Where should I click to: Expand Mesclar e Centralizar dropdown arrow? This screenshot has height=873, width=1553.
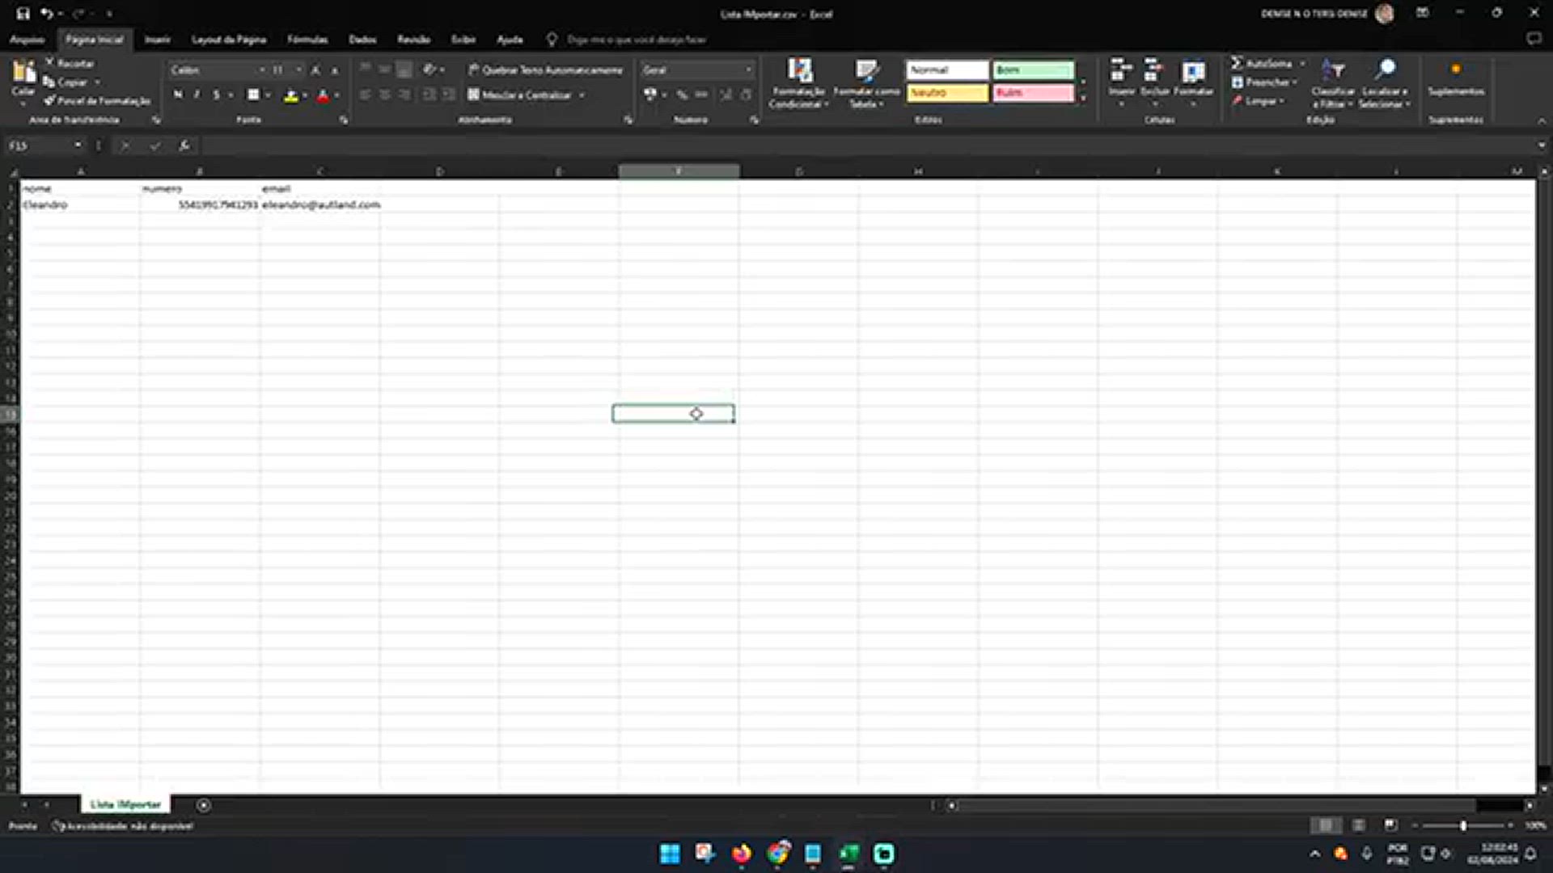(582, 95)
